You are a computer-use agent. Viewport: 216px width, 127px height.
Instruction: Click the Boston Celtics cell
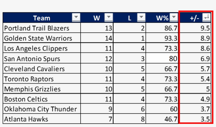[42, 99]
